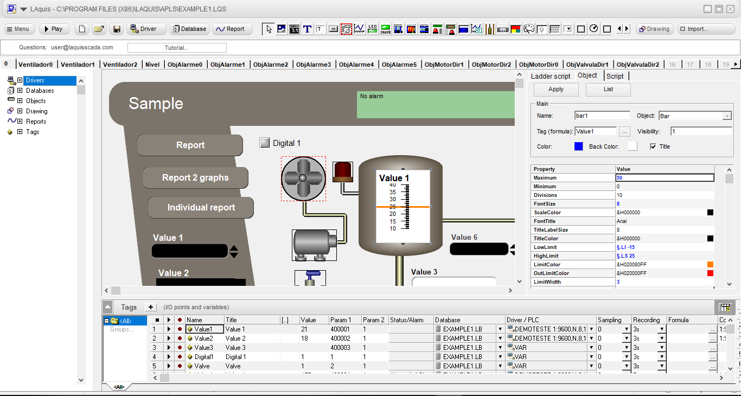
Task: Click the Tag formula browse ellipsis button
Action: (624, 131)
